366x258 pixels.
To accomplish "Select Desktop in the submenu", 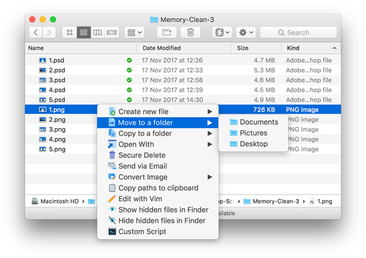I will pyautogui.click(x=253, y=144).
